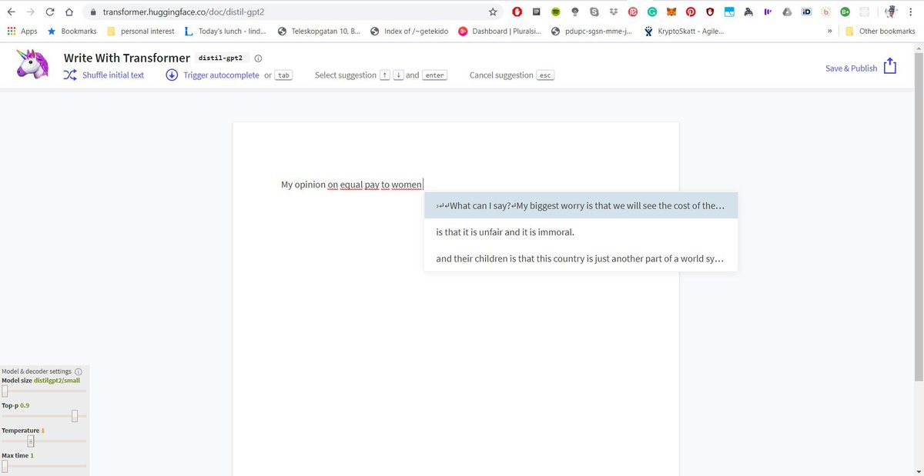Open Today's lunch bookmark
Screen dimensions: 924x476
click(226, 32)
